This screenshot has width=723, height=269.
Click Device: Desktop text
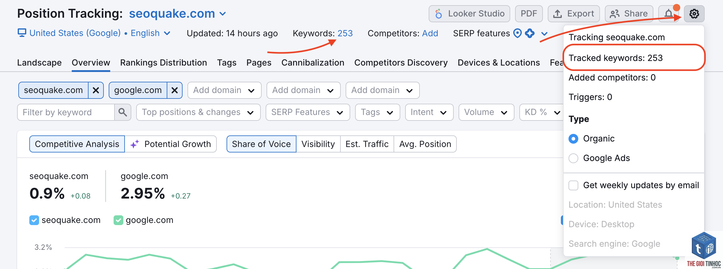(x=601, y=224)
